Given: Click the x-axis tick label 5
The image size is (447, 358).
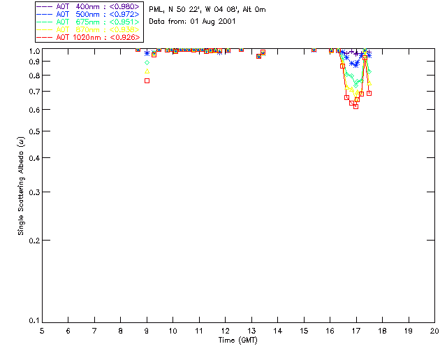Looking at the screenshot, I should [x=42, y=331].
